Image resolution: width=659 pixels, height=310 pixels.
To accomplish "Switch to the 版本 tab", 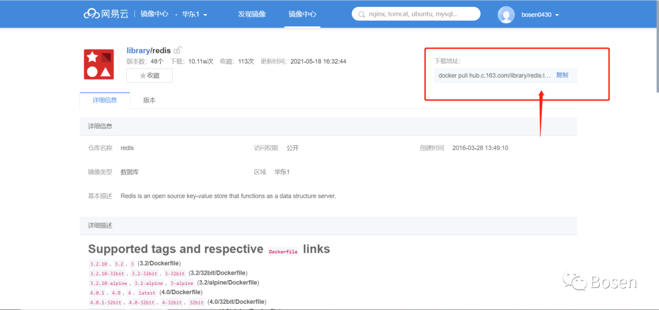I will click(x=149, y=101).
